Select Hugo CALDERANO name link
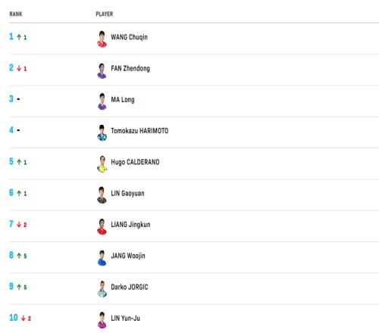379x333 pixels. tap(135, 162)
